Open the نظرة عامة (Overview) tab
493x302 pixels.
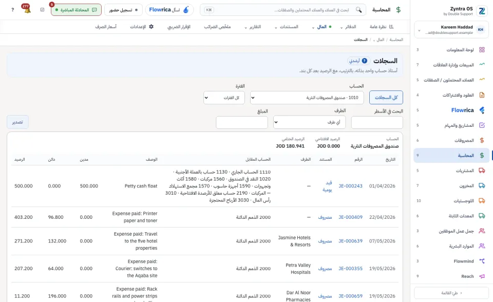[x=382, y=27]
